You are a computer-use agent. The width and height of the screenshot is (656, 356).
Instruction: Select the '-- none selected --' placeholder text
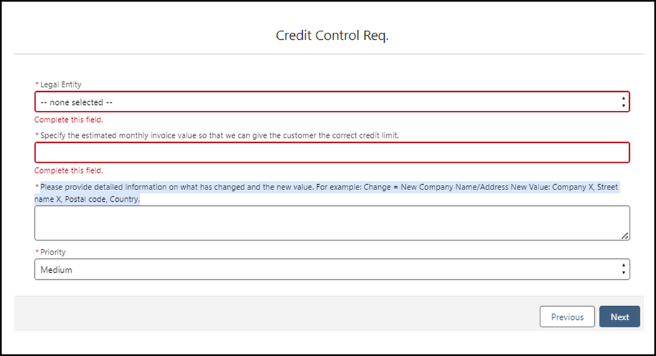click(x=76, y=102)
